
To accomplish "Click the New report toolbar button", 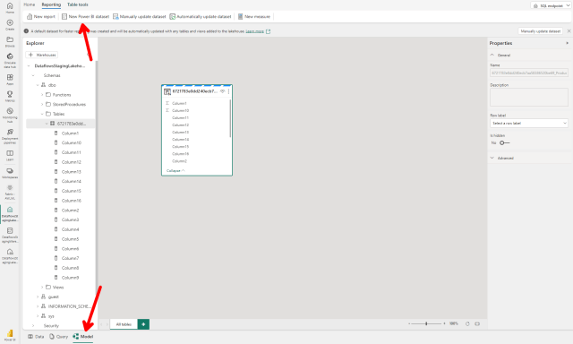I will pyautogui.click(x=41, y=16).
